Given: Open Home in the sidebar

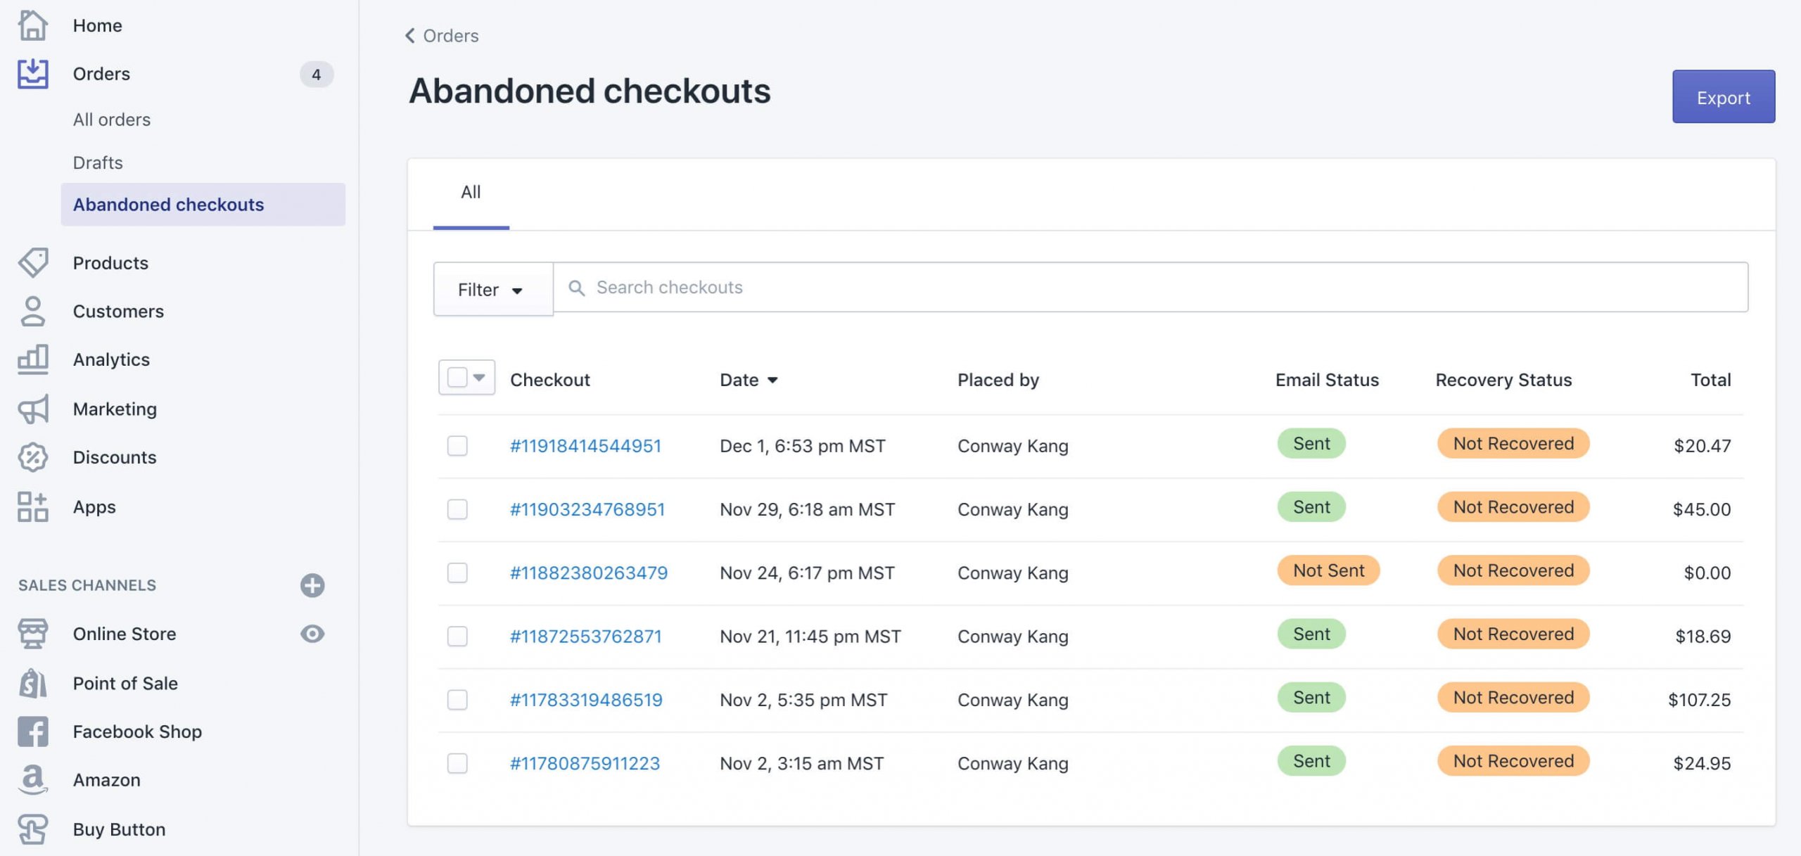Looking at the screenshot, I should [x=98, y=25].
